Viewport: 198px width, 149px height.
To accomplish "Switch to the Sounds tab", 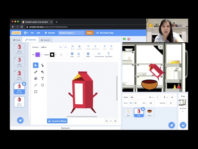I will click(45, 40).
